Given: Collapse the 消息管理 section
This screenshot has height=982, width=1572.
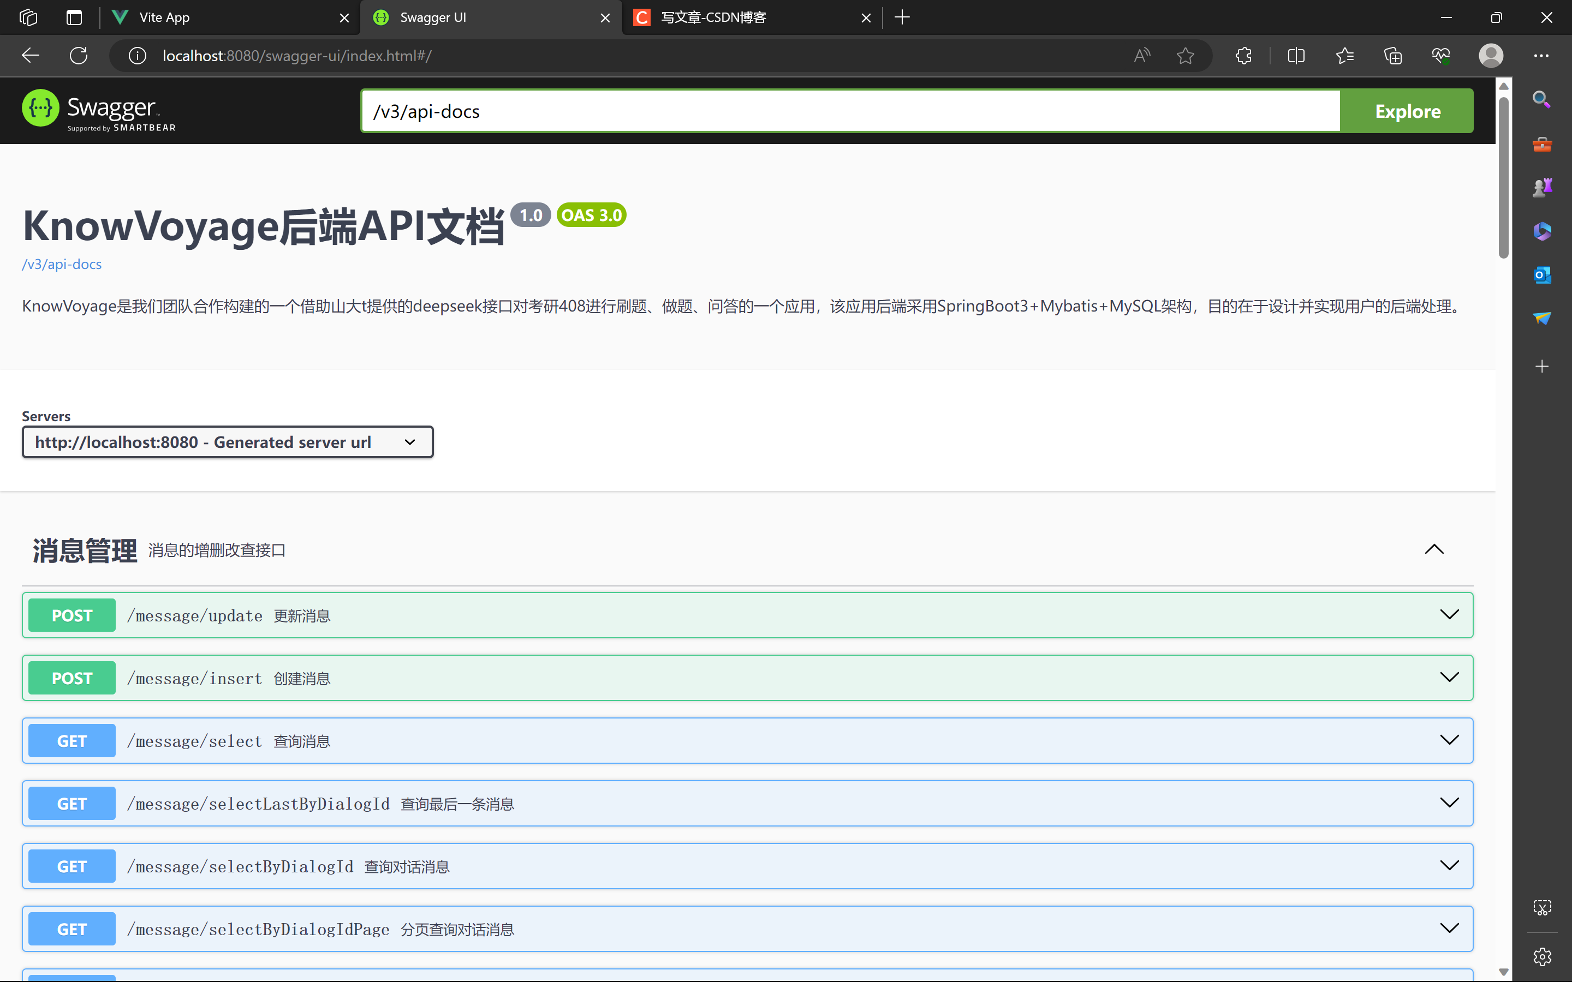Looking at the screenshot, I should (1434, 549).
